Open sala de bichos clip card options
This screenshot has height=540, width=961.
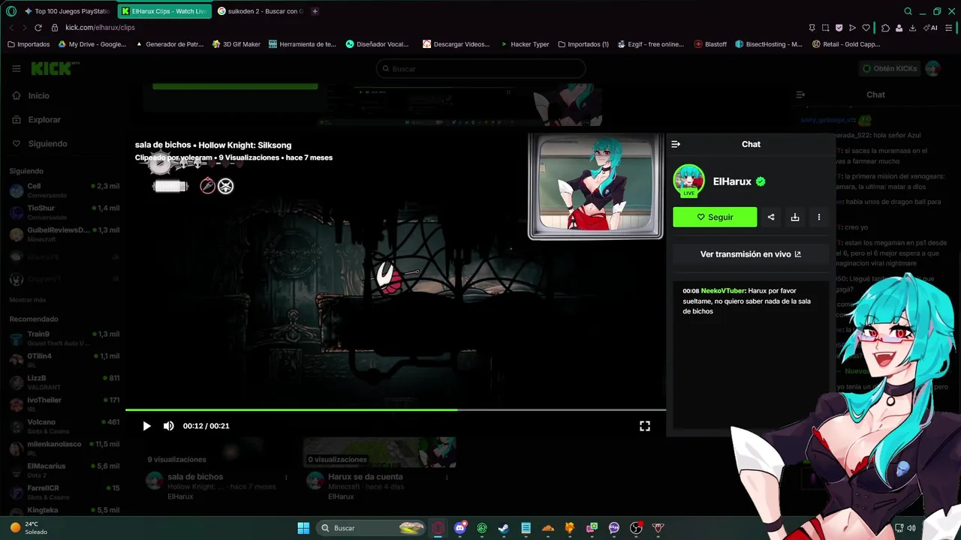click(x=286, y=477)
